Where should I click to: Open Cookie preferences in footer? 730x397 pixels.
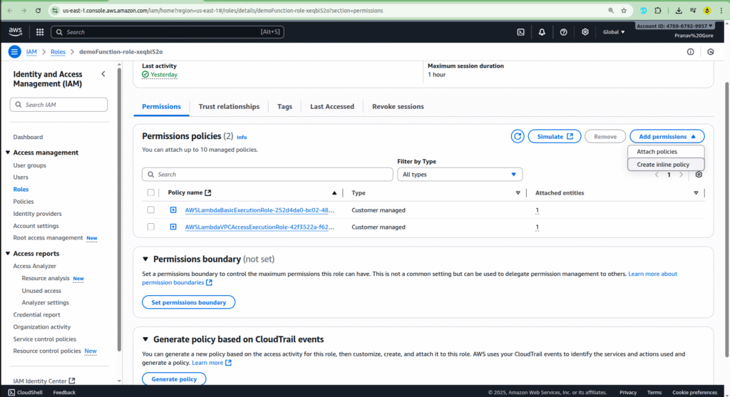point(694,392)
